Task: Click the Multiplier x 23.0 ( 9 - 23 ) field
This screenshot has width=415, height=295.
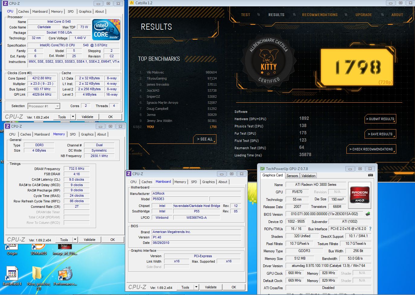Action: tap(42, 84)
